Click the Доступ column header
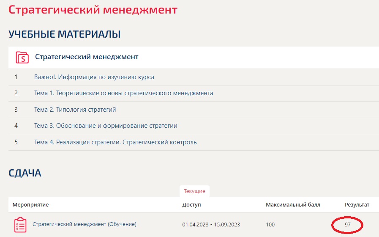Viewport: 379px width, 237px height. pos(191,205)
